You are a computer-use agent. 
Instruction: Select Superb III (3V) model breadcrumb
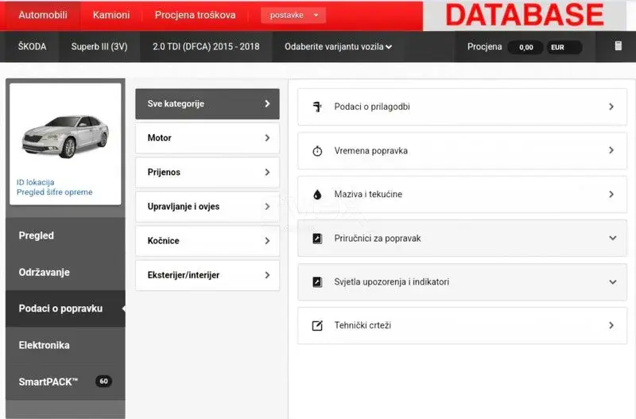pyautogui.click(x=99, y=47)
